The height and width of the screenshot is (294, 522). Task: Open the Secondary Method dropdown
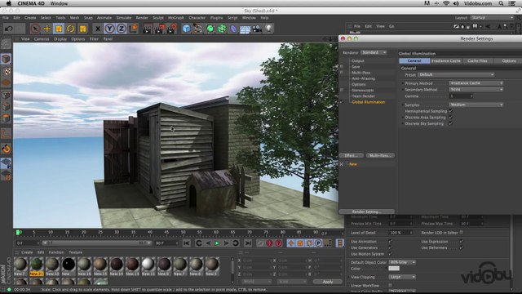tap(476, 89)
